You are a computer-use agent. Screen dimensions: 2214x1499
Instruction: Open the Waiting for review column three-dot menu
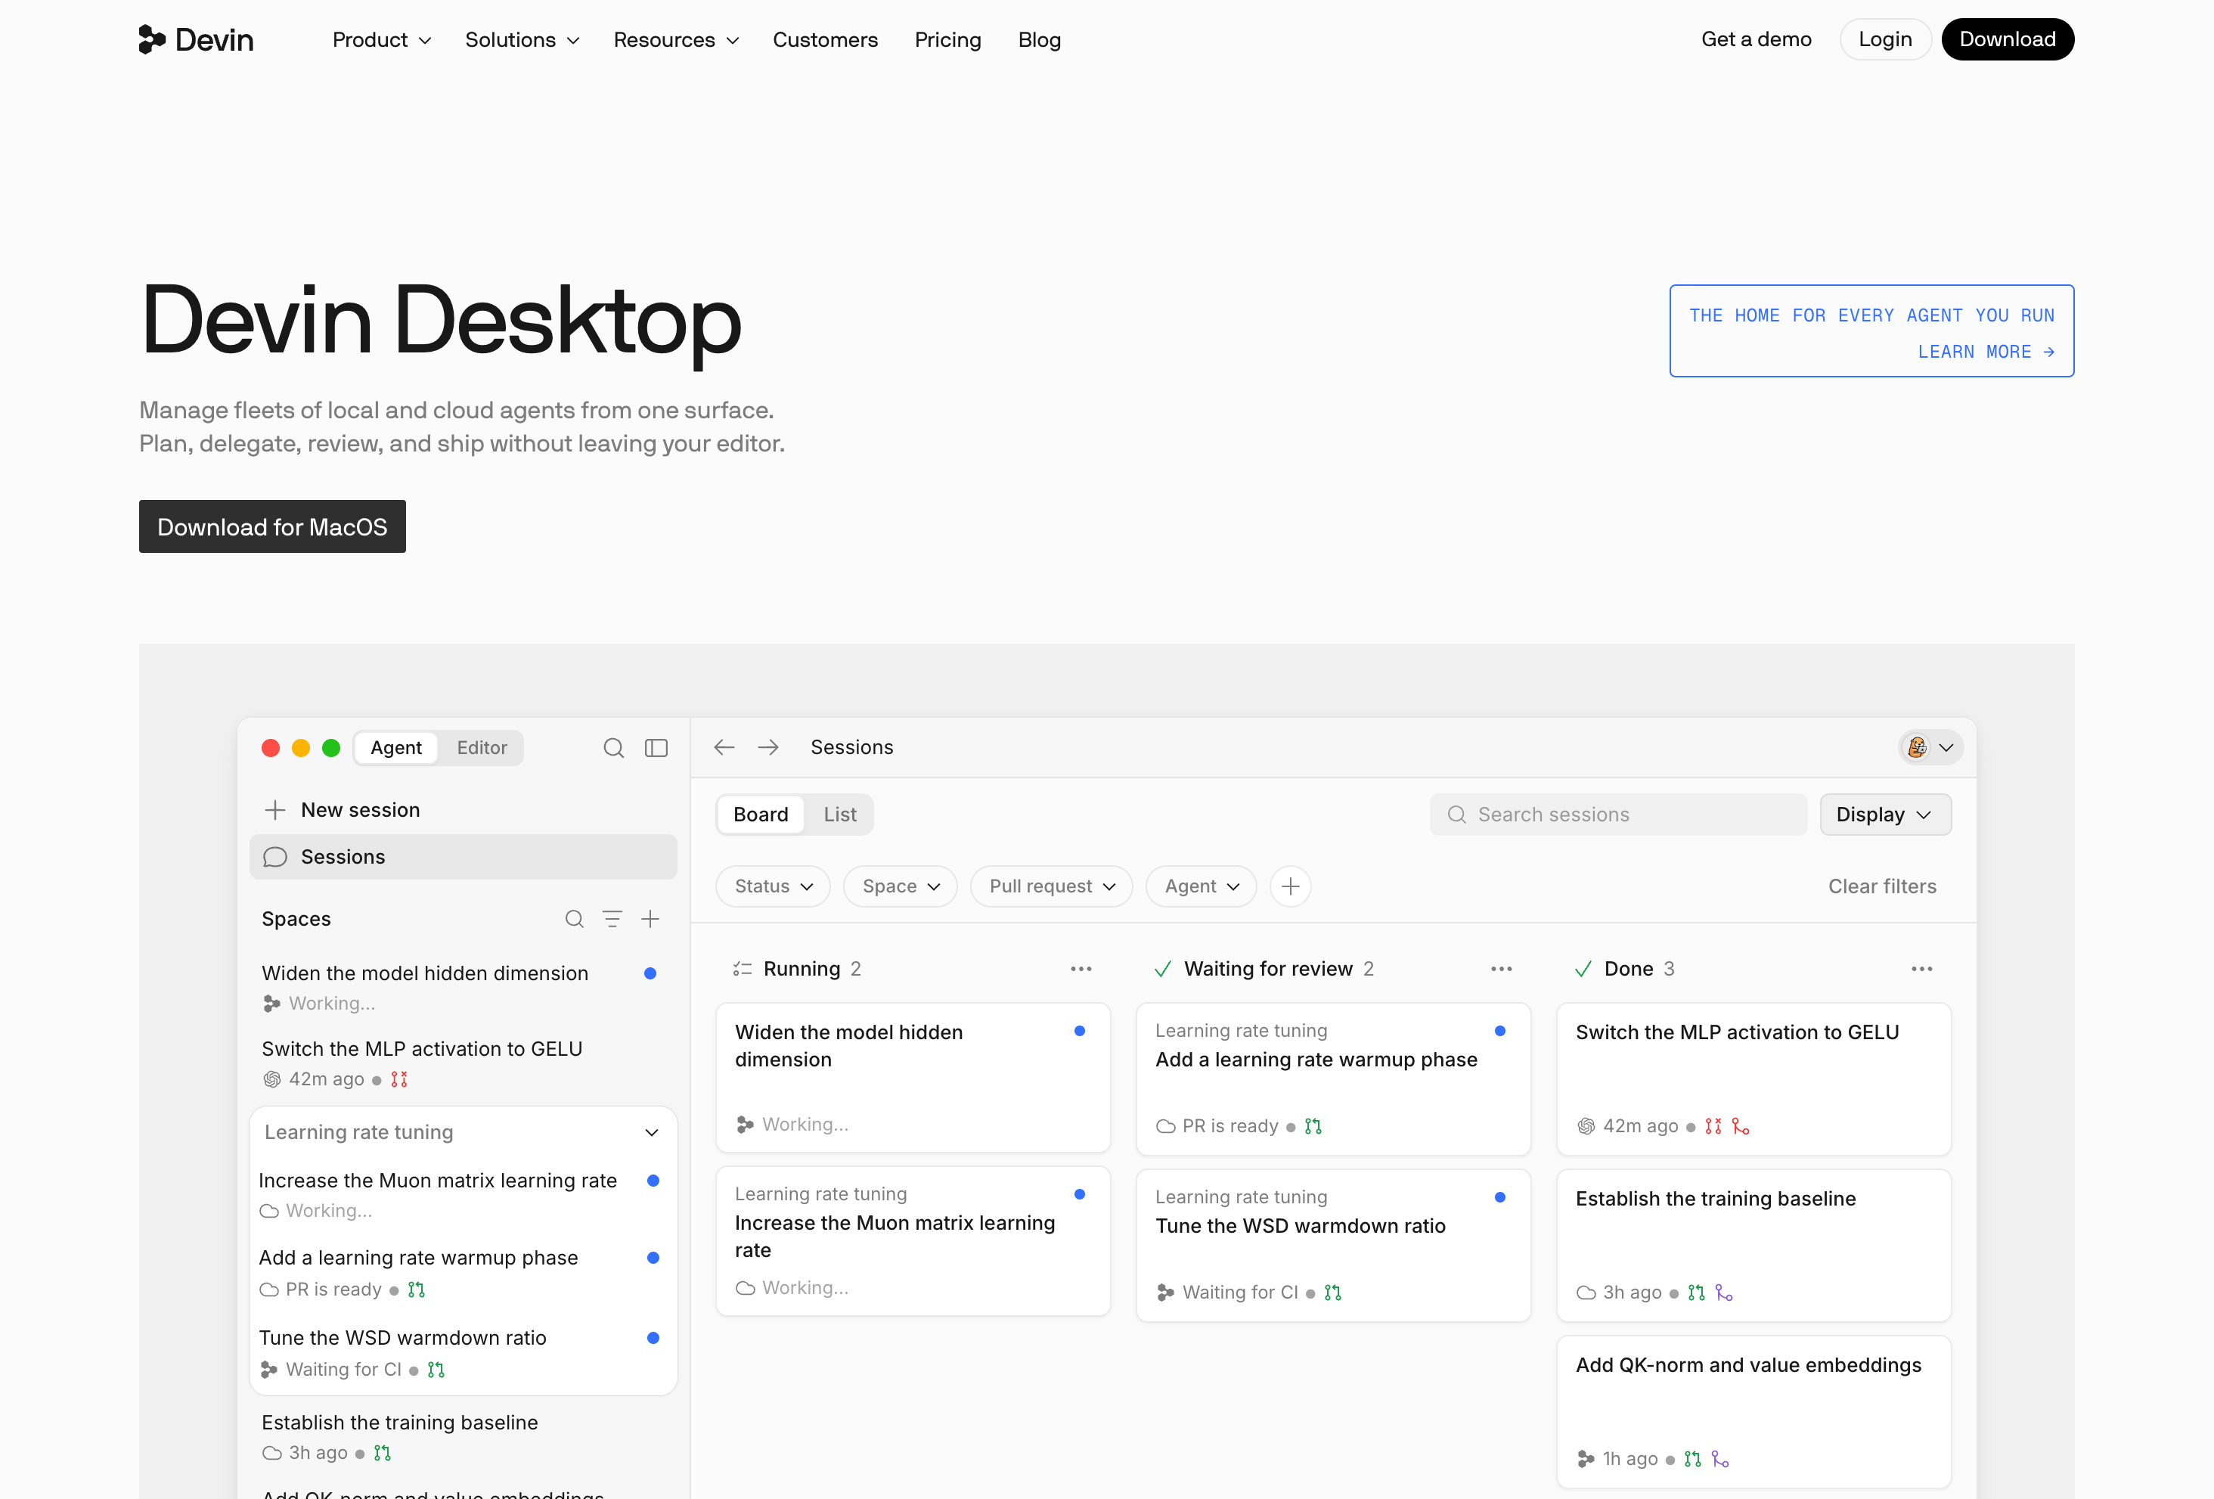(x=1502, y=969)
